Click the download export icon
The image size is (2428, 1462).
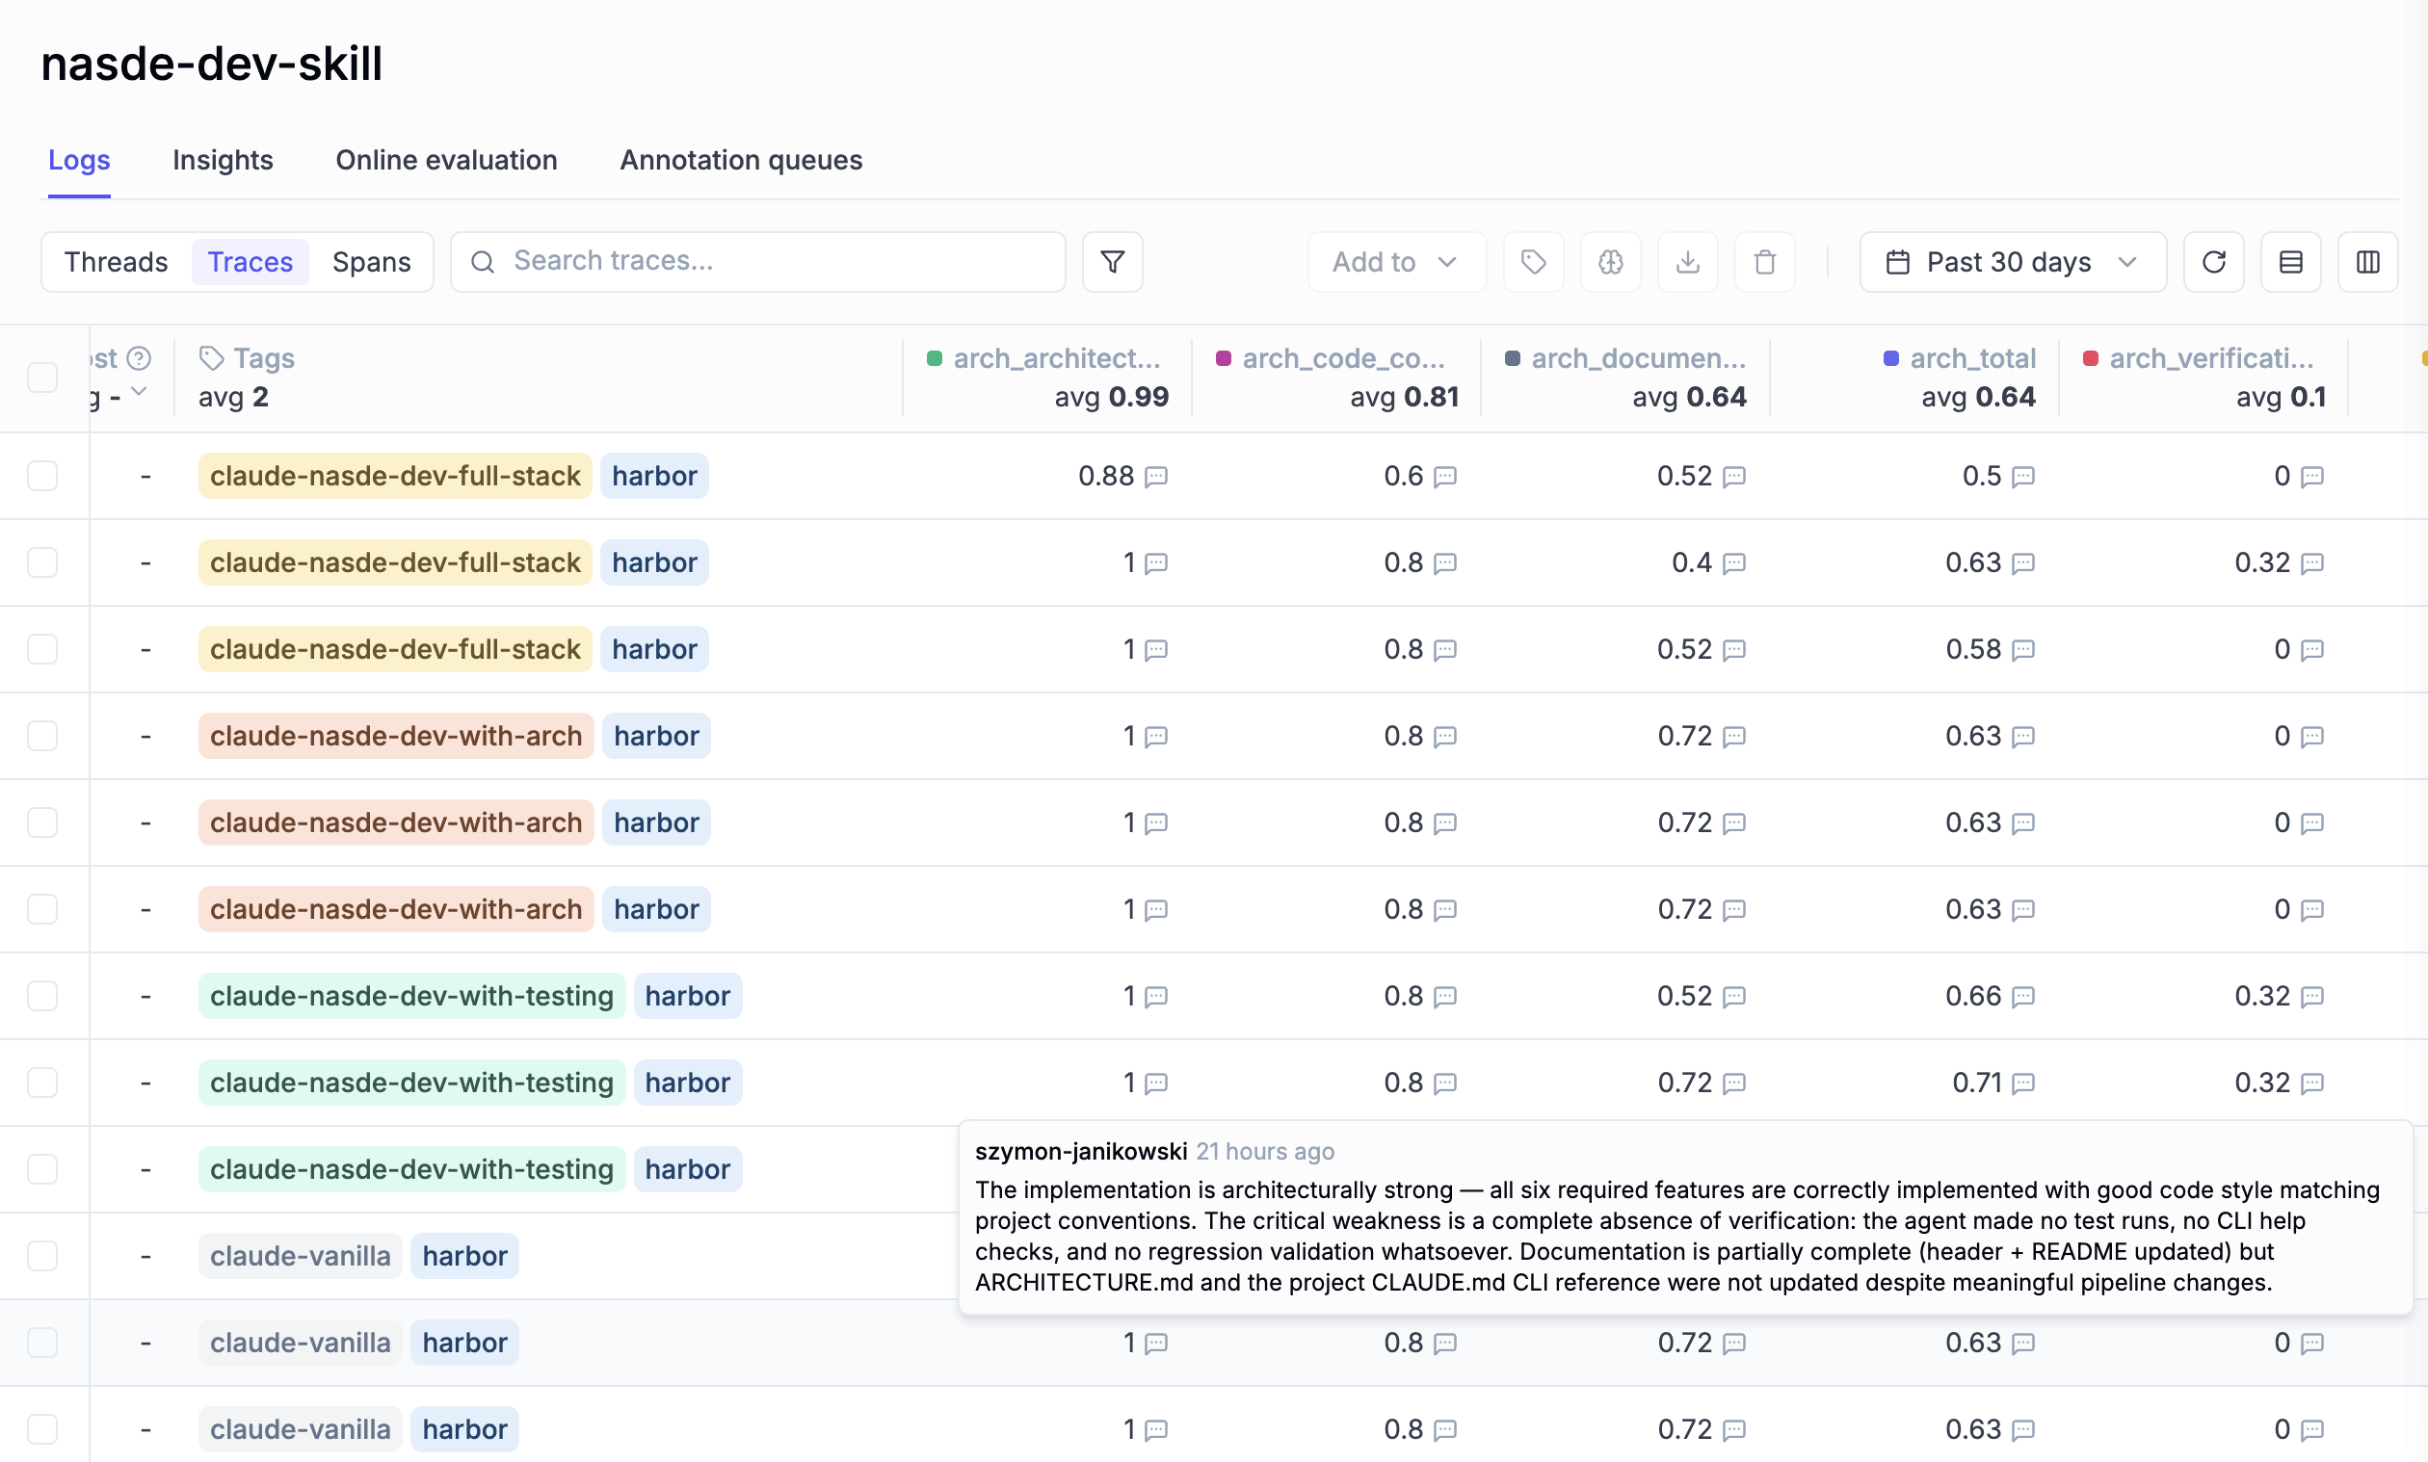pos(1687,261)
